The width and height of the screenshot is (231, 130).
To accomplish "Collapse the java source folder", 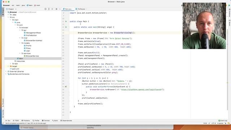I will tap(13, 22).
